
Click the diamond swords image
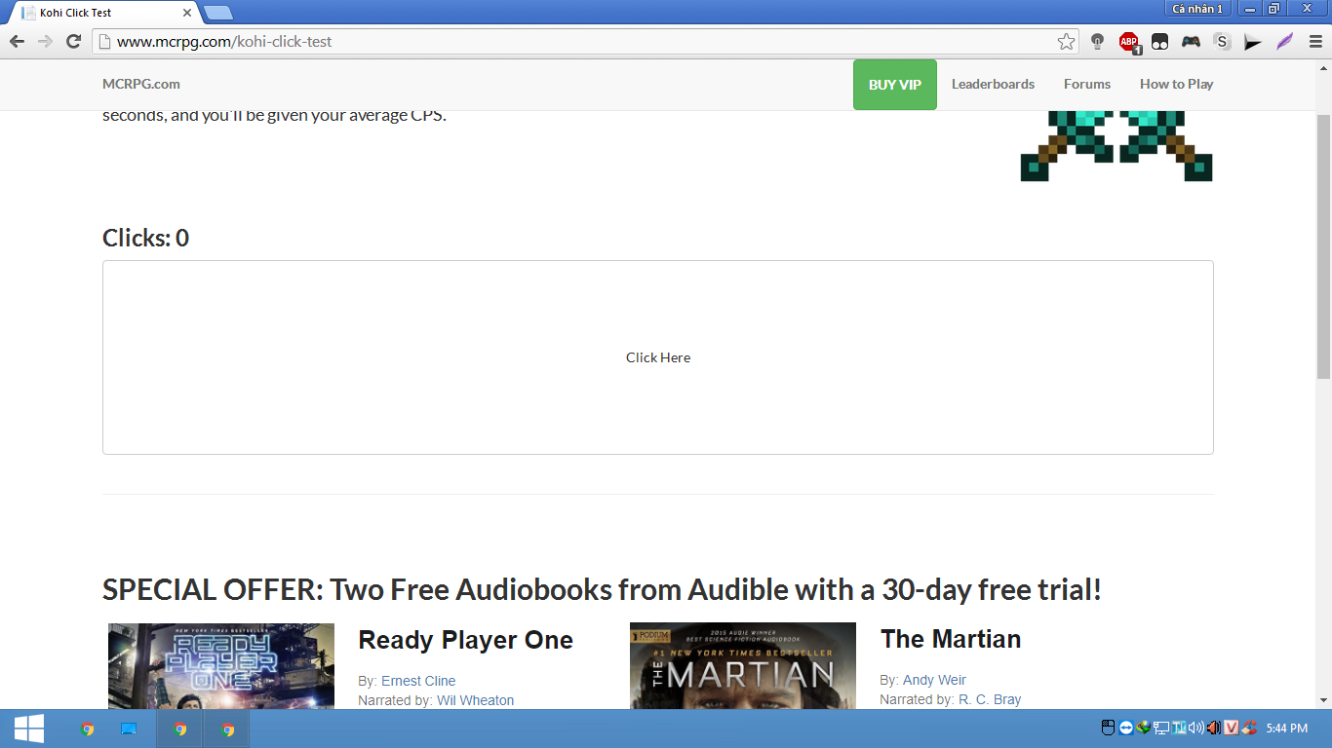point(1117,146)
